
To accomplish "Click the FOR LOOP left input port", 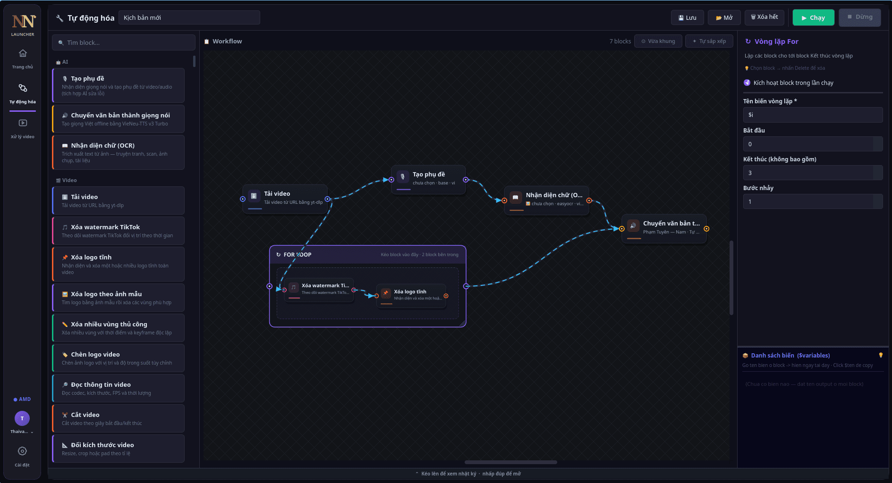I will [x=270, y=286].
